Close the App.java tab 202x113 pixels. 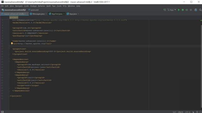pos(78,14)
